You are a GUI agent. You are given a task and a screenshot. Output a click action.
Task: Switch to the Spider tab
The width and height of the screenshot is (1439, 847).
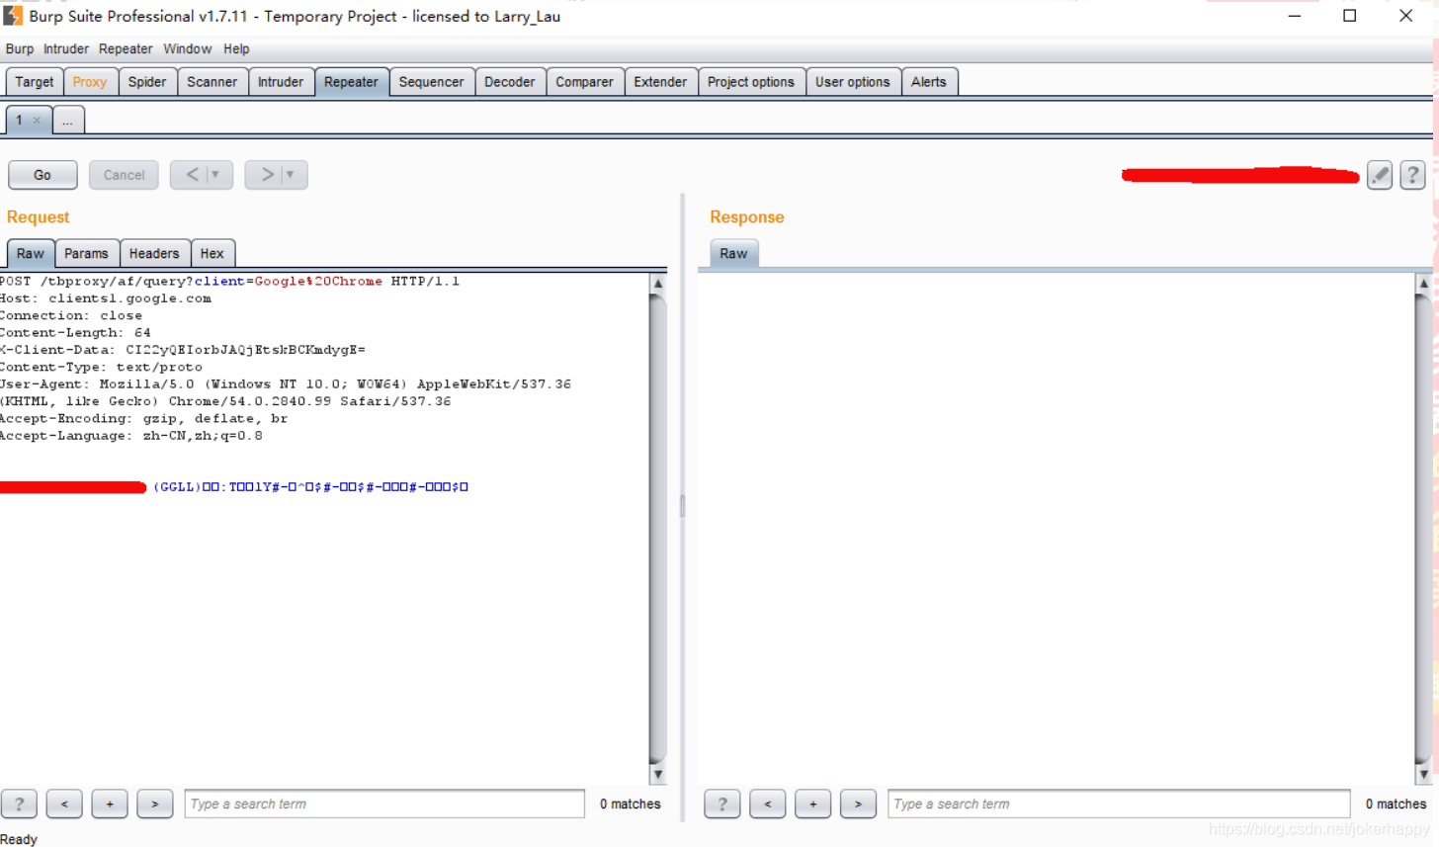coord(147,82)
